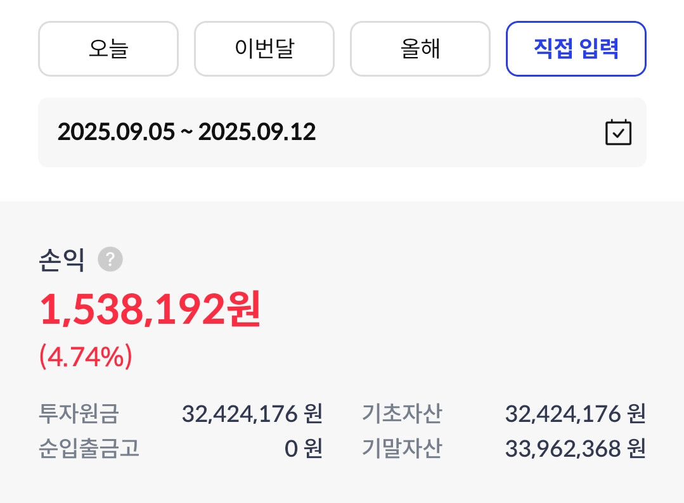The height and width of the screenshot is (503, 684).
Task: Click the 기말자산 label
Action: point(402,449)
